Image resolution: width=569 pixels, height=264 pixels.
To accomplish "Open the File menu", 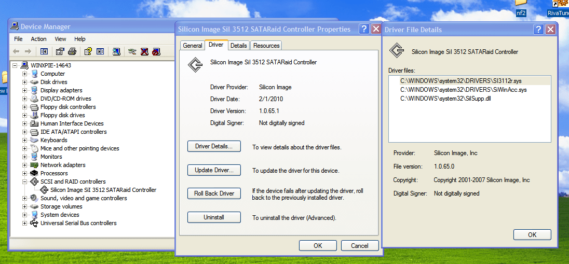I will coord(18,39).
